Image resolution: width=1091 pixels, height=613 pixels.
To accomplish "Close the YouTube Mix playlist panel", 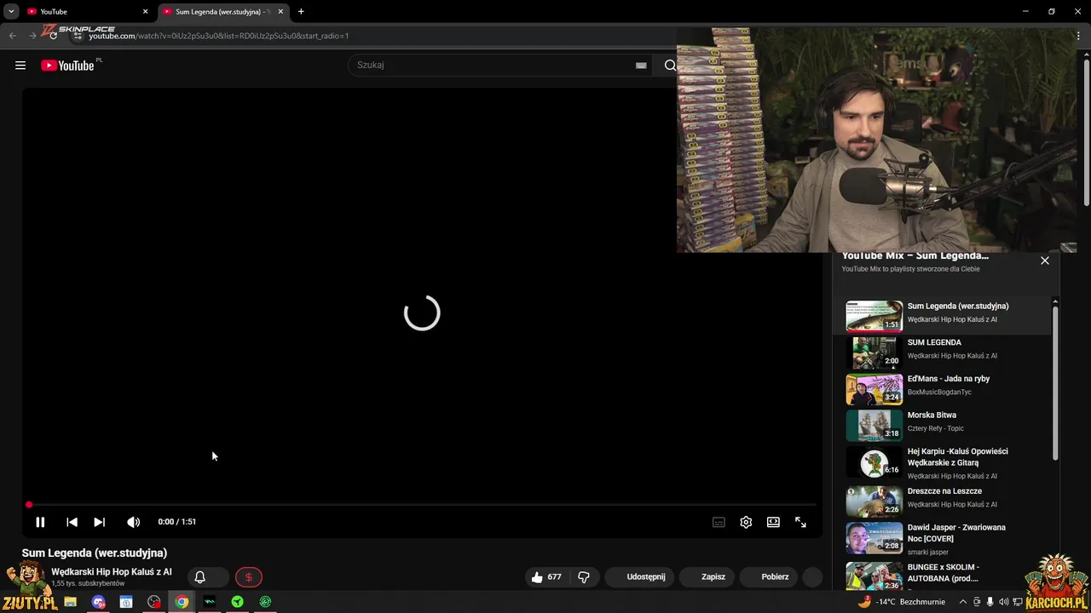I will point(1045,261).
